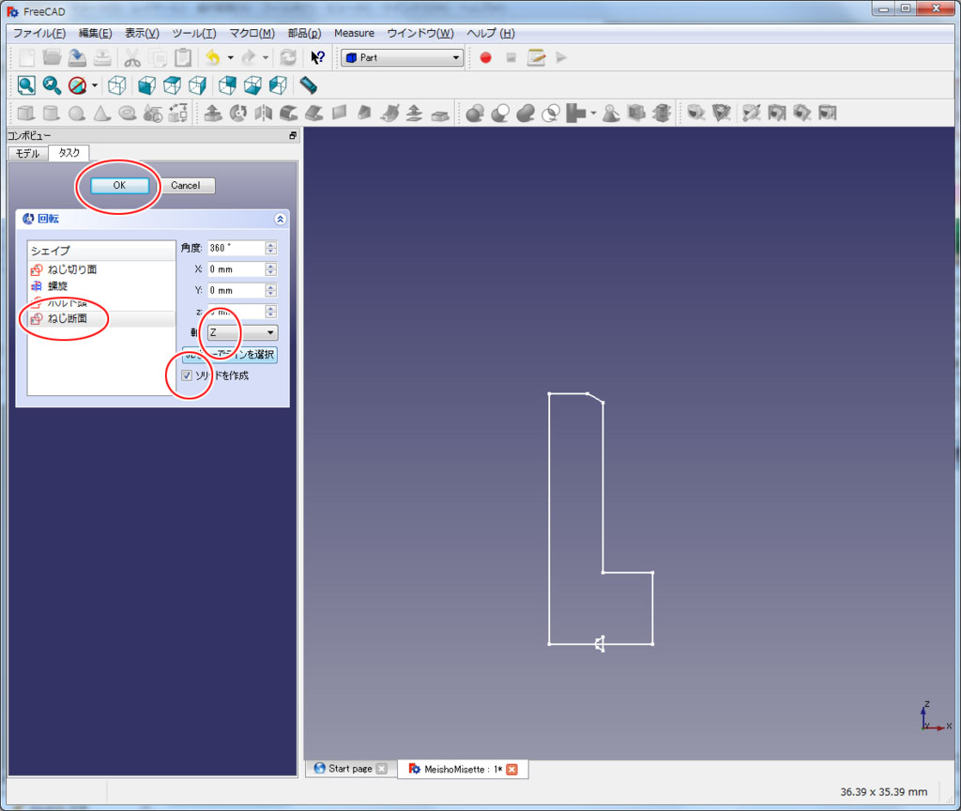
Task: Open the undo history dropdown arrow
Action: [x=231, y=57]
